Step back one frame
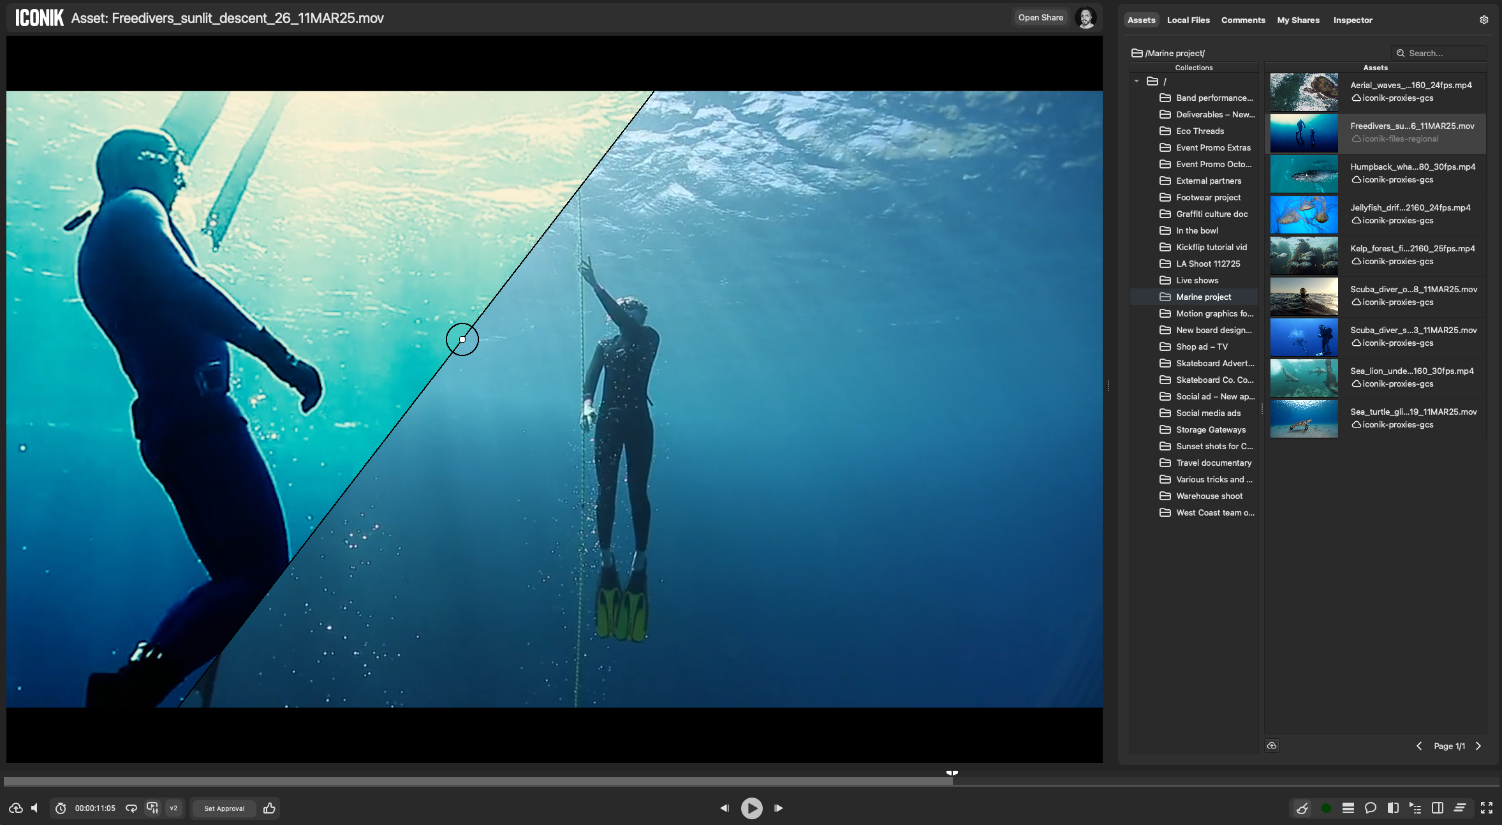1502x825 pixels. pos(725,808)
